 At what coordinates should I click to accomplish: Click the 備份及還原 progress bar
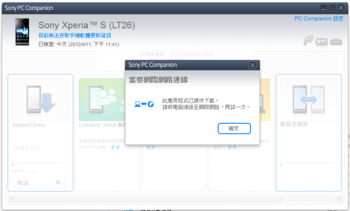308,165
